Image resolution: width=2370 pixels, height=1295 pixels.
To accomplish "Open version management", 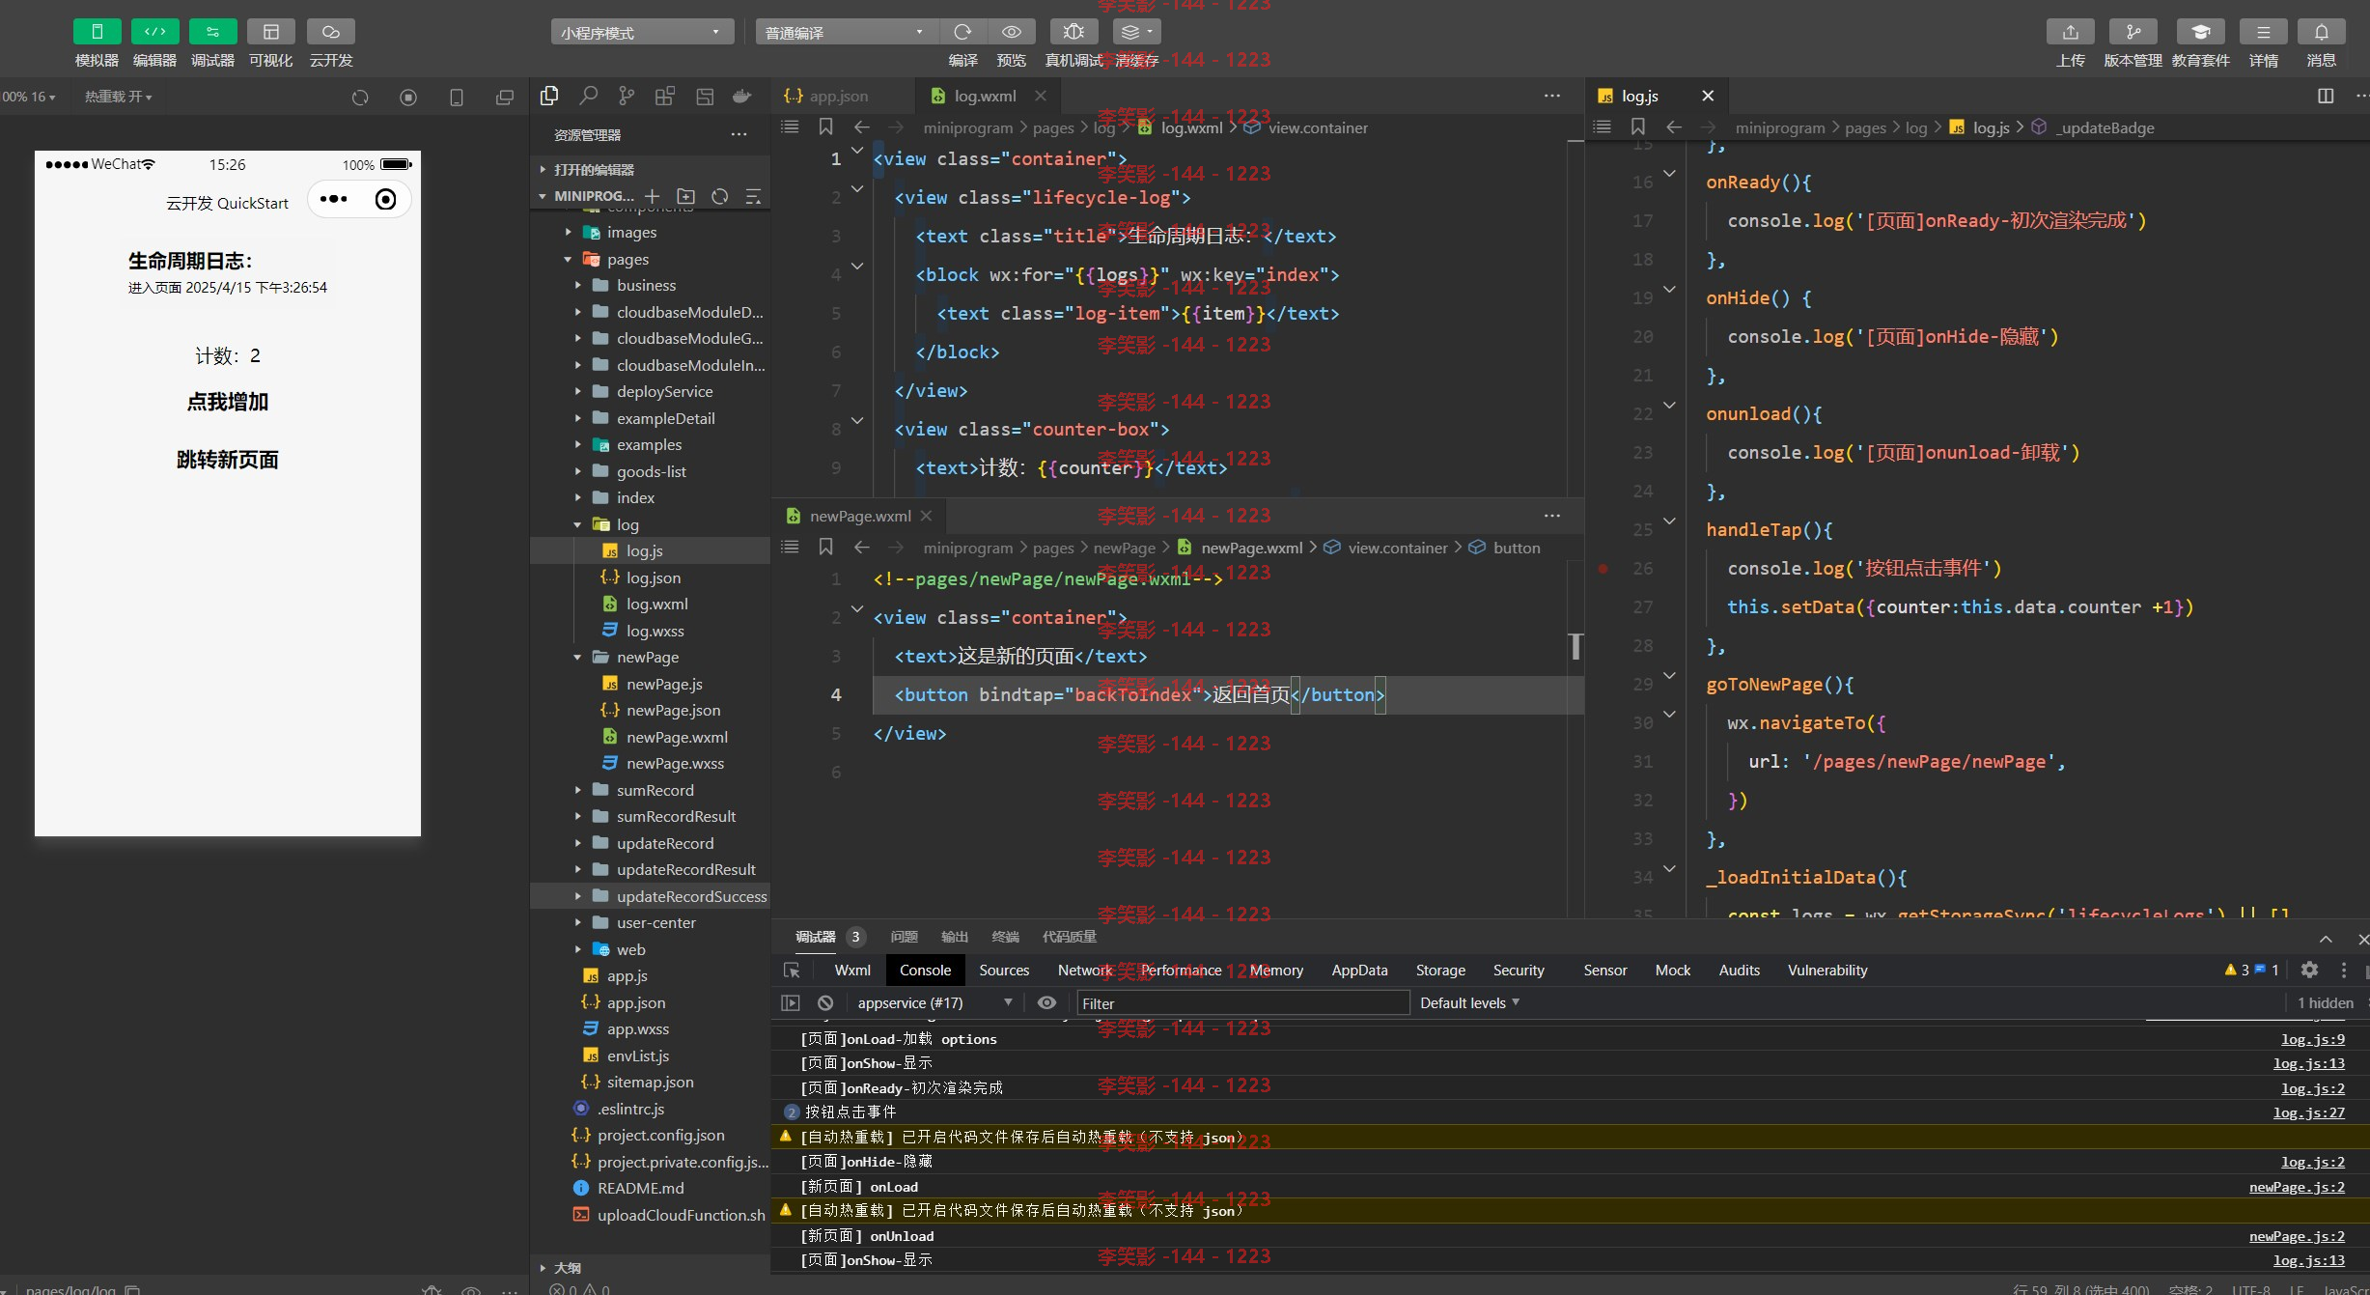I will 2133,32.
